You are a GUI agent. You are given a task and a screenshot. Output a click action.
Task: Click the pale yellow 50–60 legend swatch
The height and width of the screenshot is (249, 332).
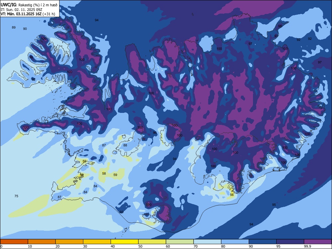[152, 242]
